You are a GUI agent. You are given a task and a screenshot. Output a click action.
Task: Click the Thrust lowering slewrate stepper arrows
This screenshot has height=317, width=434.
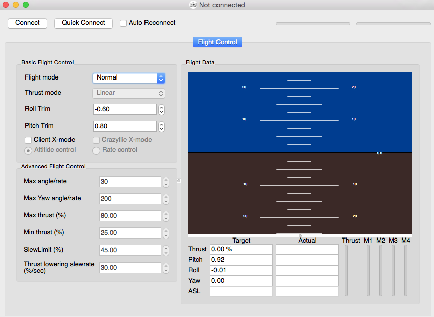166,268
